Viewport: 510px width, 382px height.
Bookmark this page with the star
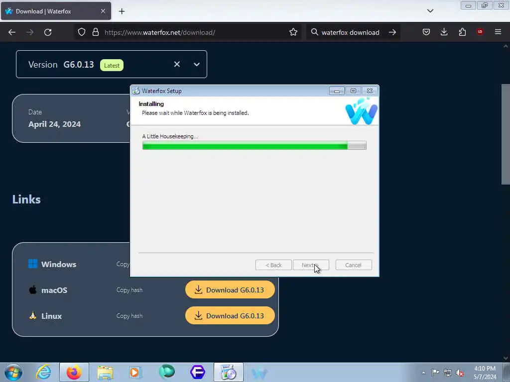[293, 32]
